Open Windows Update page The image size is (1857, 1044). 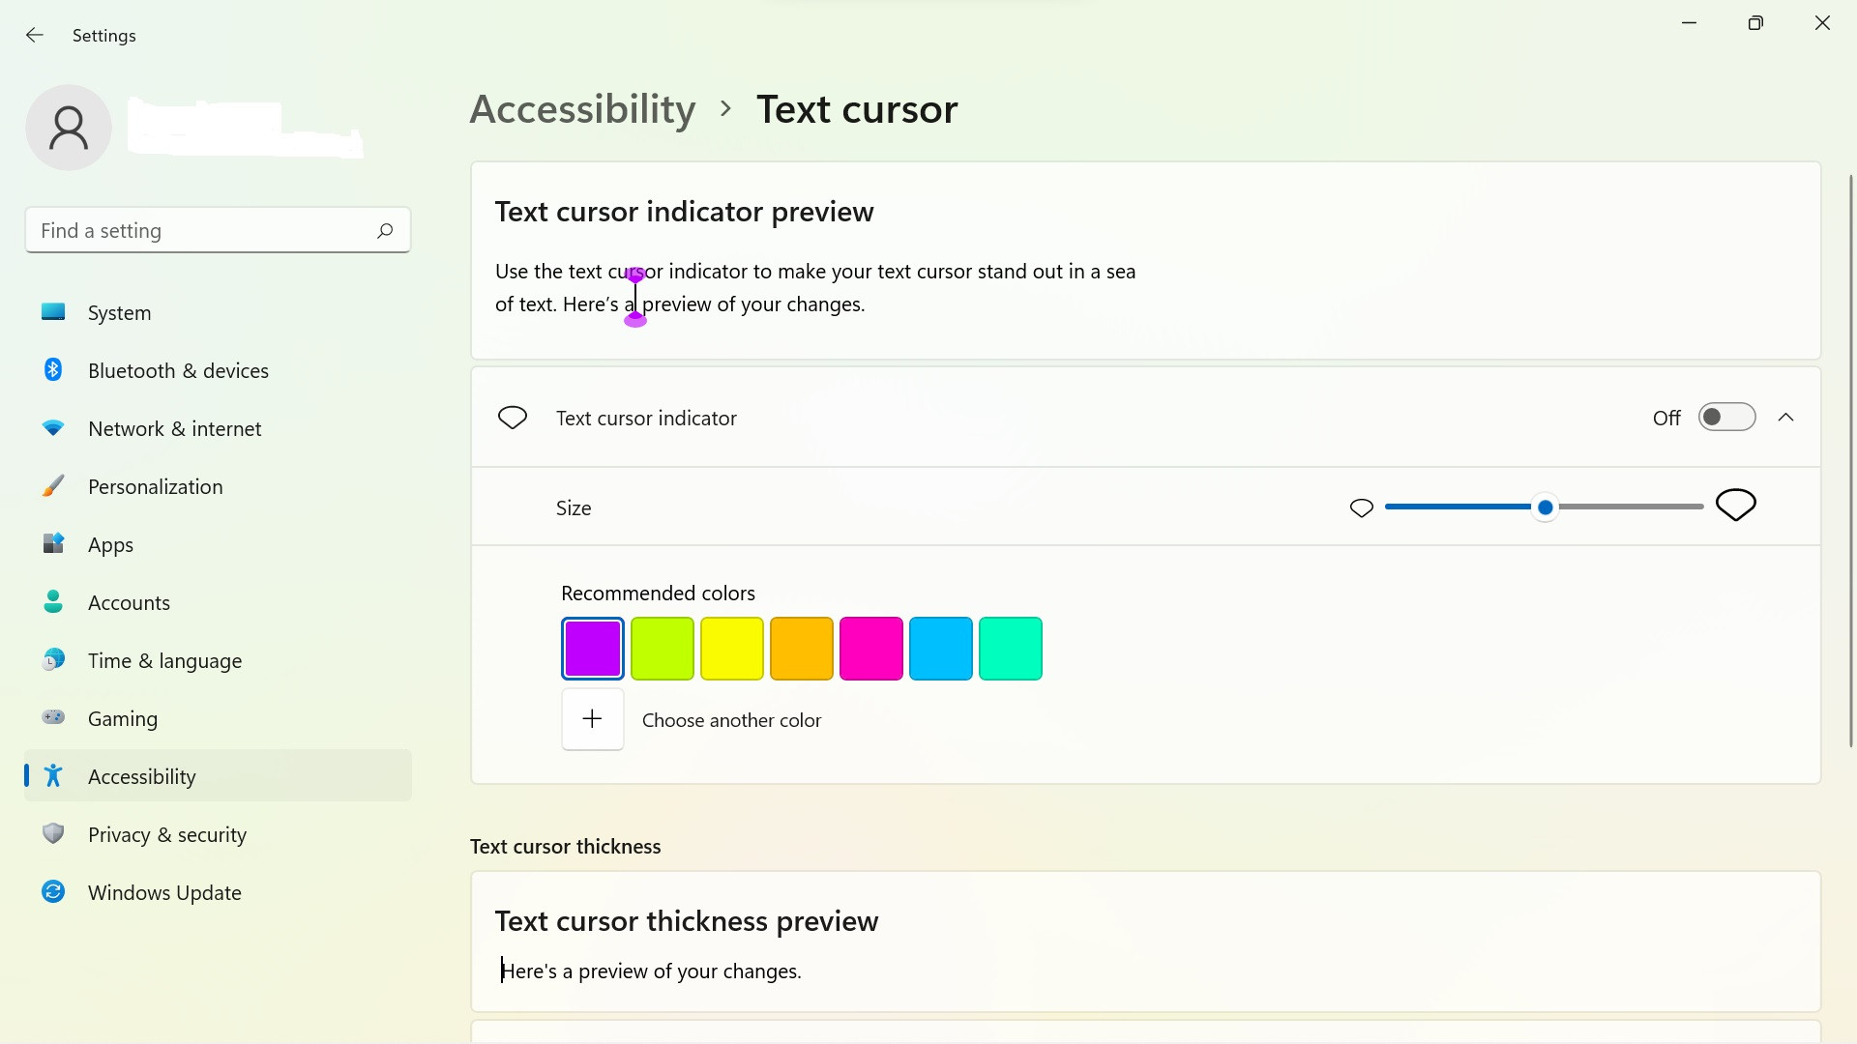coord(218,892)
